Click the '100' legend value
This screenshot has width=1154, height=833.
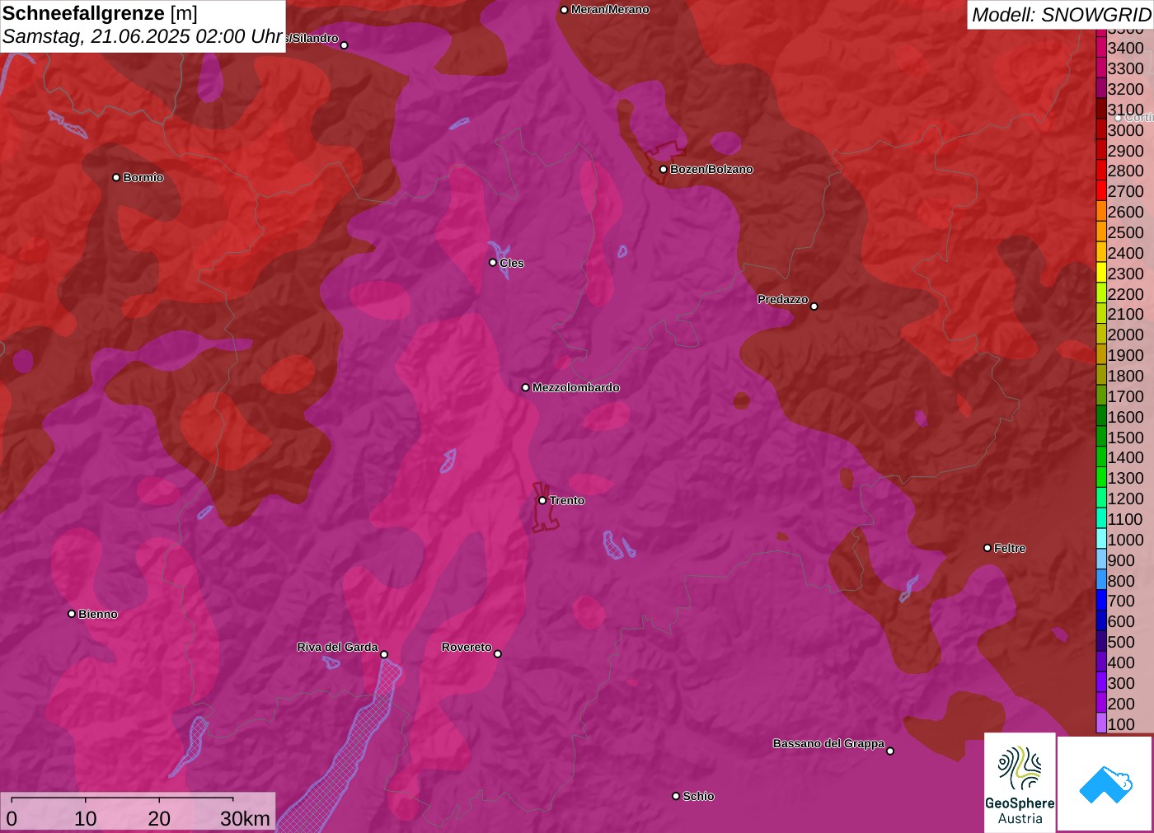click(1121, 724)
